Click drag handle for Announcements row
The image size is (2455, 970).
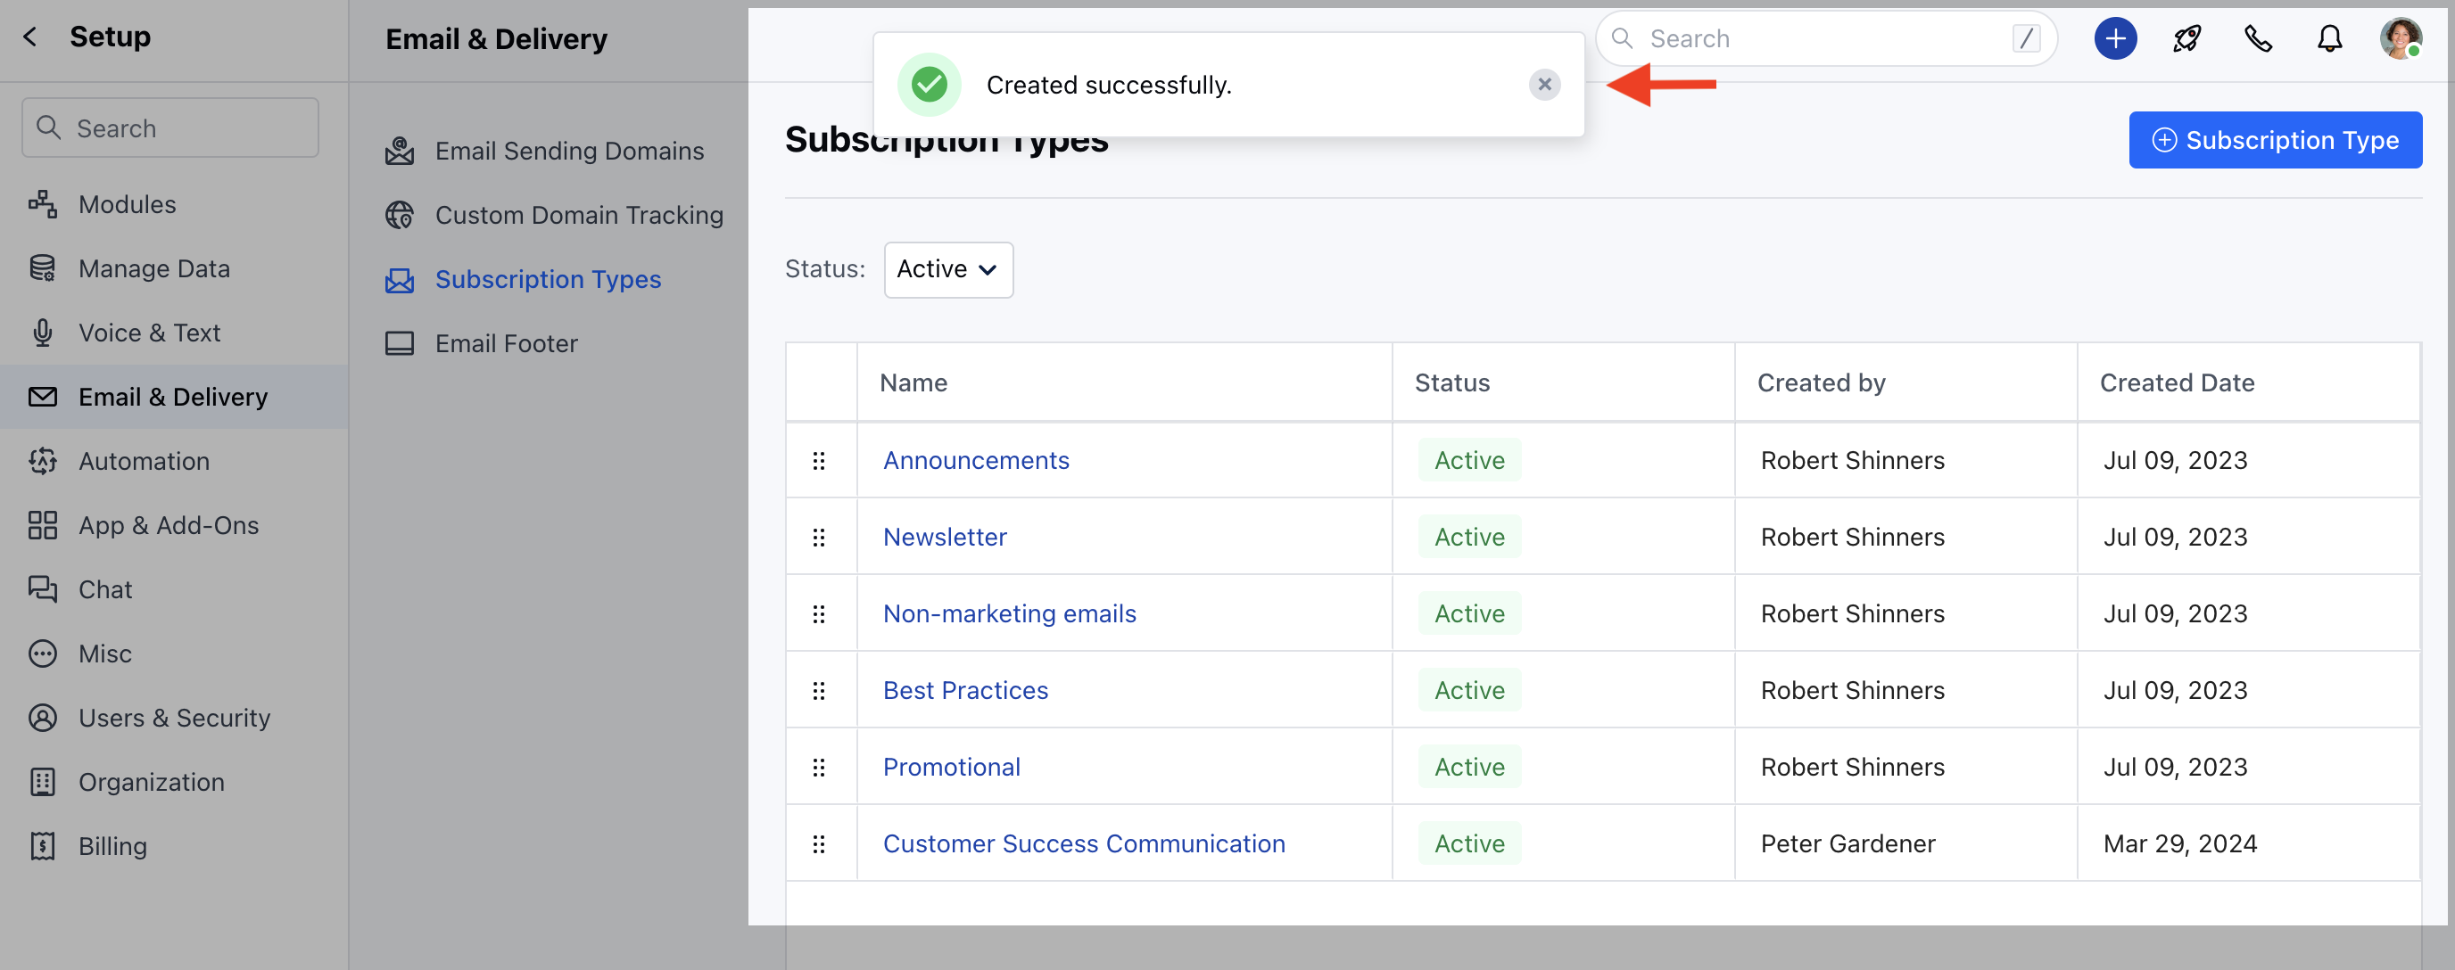pos(819,461)
